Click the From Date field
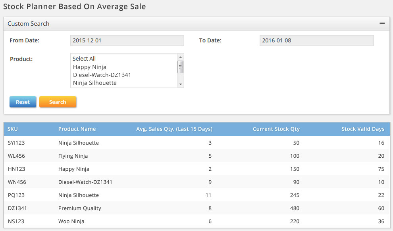Screen dimensions: 393x231 pos(127,40)
